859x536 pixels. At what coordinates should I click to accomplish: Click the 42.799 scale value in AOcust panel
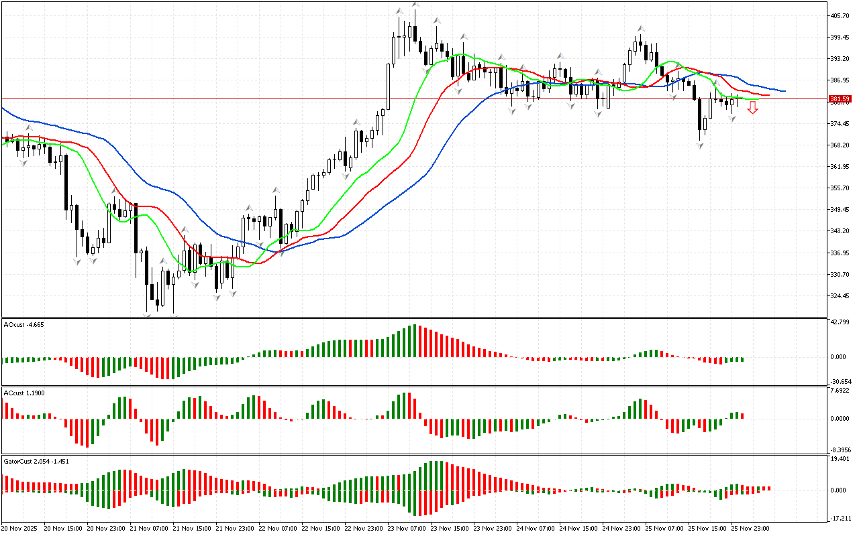(840, 323)
